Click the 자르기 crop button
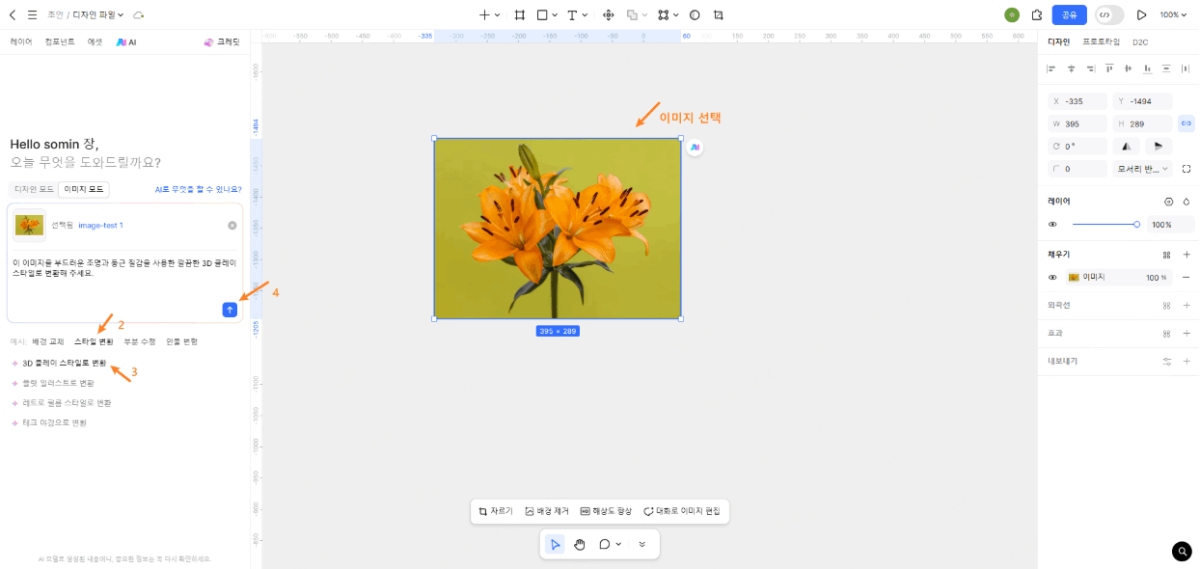Screen dimensions: 1200x569 tap(496, 511)
